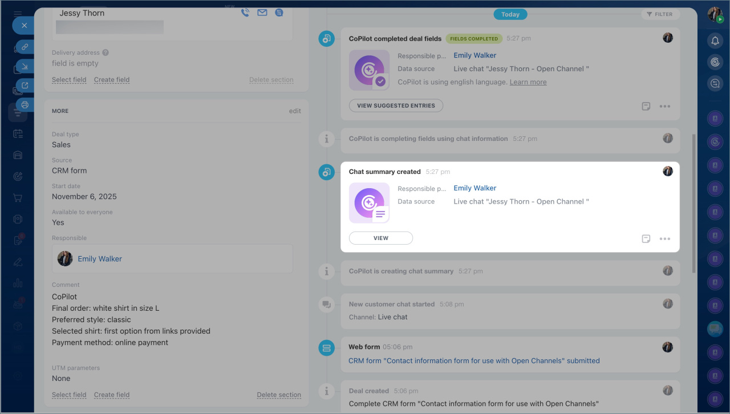
Task: Click the print icon on side panel
Action: (25, 105)
